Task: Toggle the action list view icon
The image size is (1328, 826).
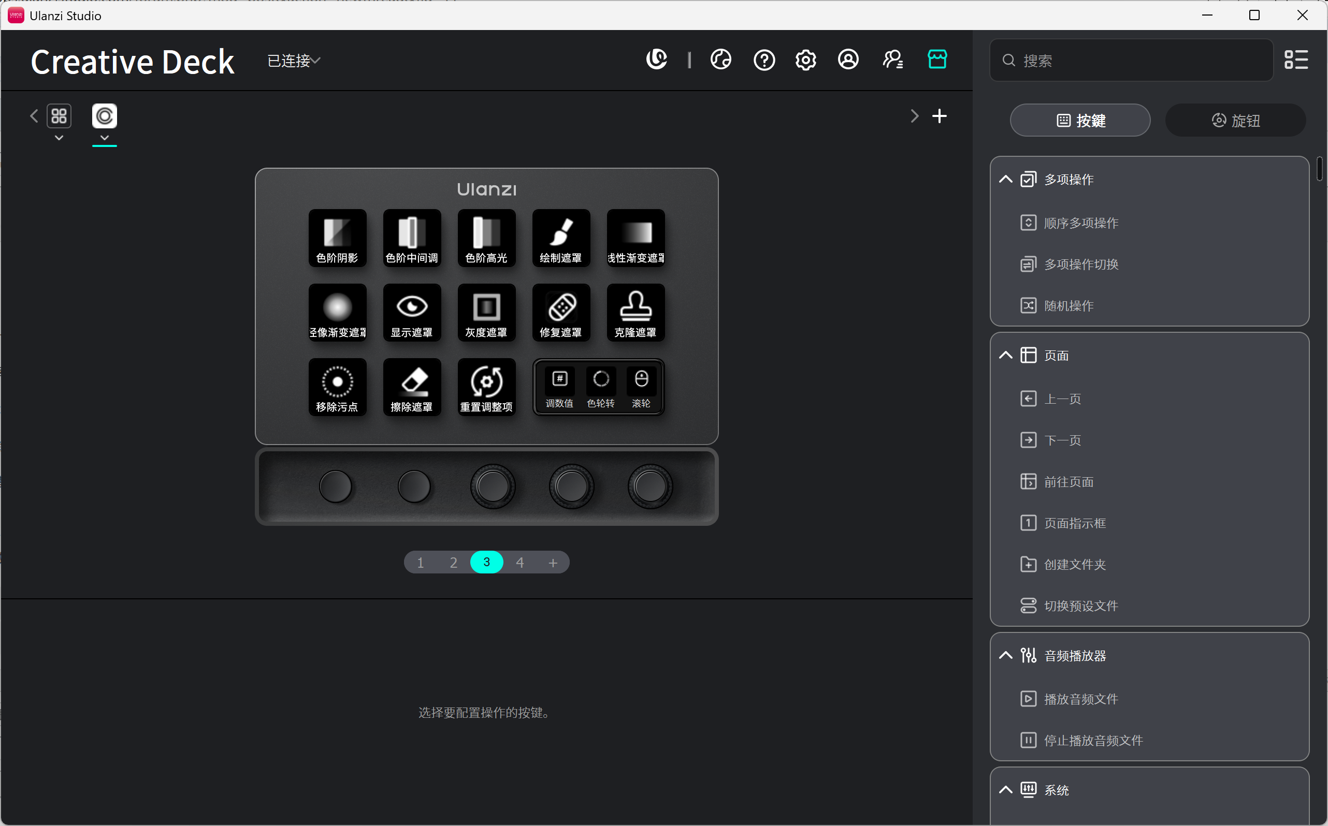Action: (1296, 60)
